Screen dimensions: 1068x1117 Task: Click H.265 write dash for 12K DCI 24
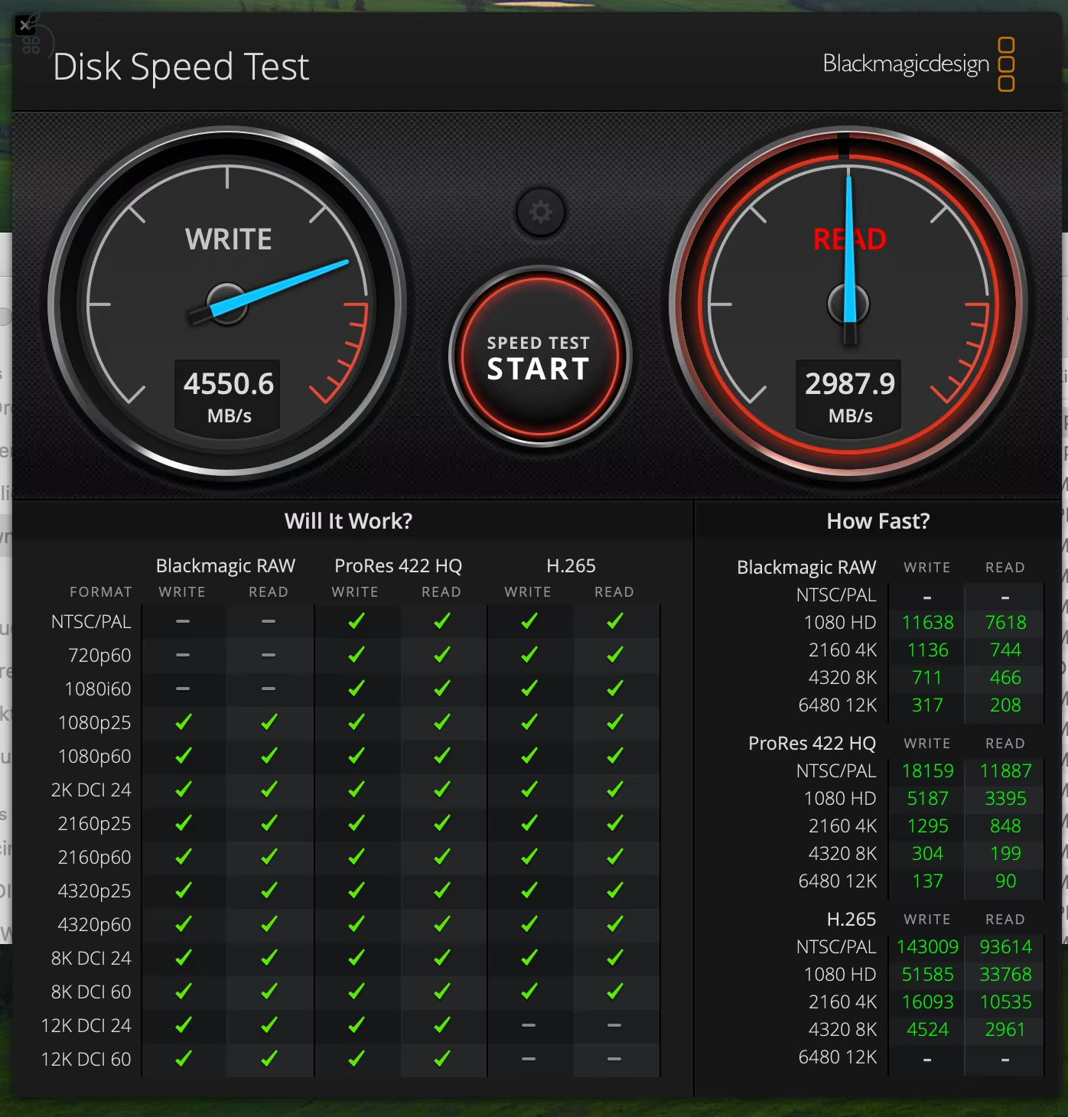(529, 1025)
